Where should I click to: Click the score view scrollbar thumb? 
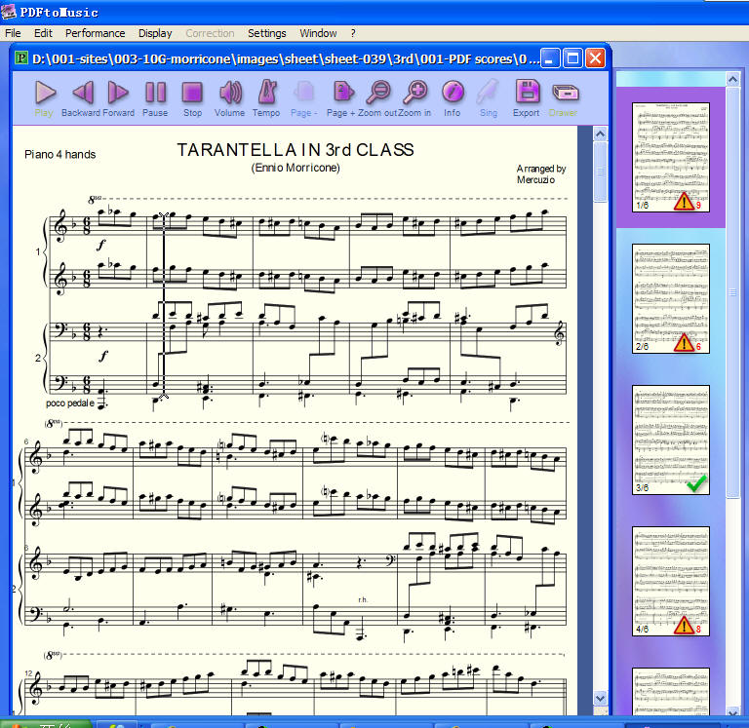600,172
